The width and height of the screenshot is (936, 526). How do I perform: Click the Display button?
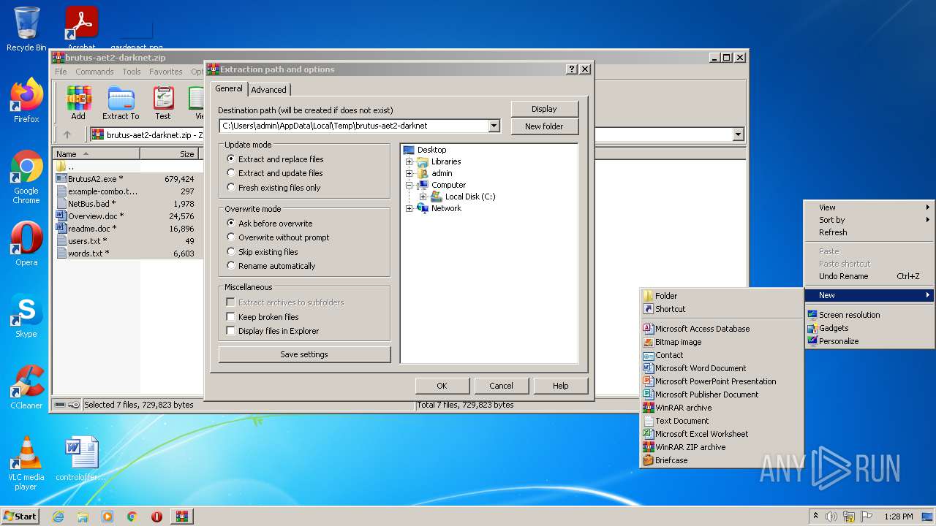pyautogui.click(x=544, y=109)
